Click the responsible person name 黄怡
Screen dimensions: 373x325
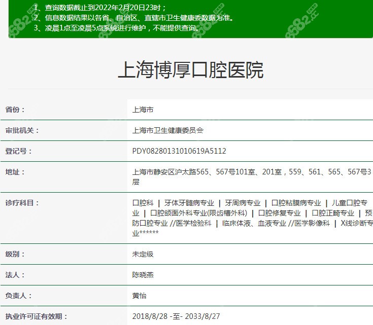[x=139, y=296]
